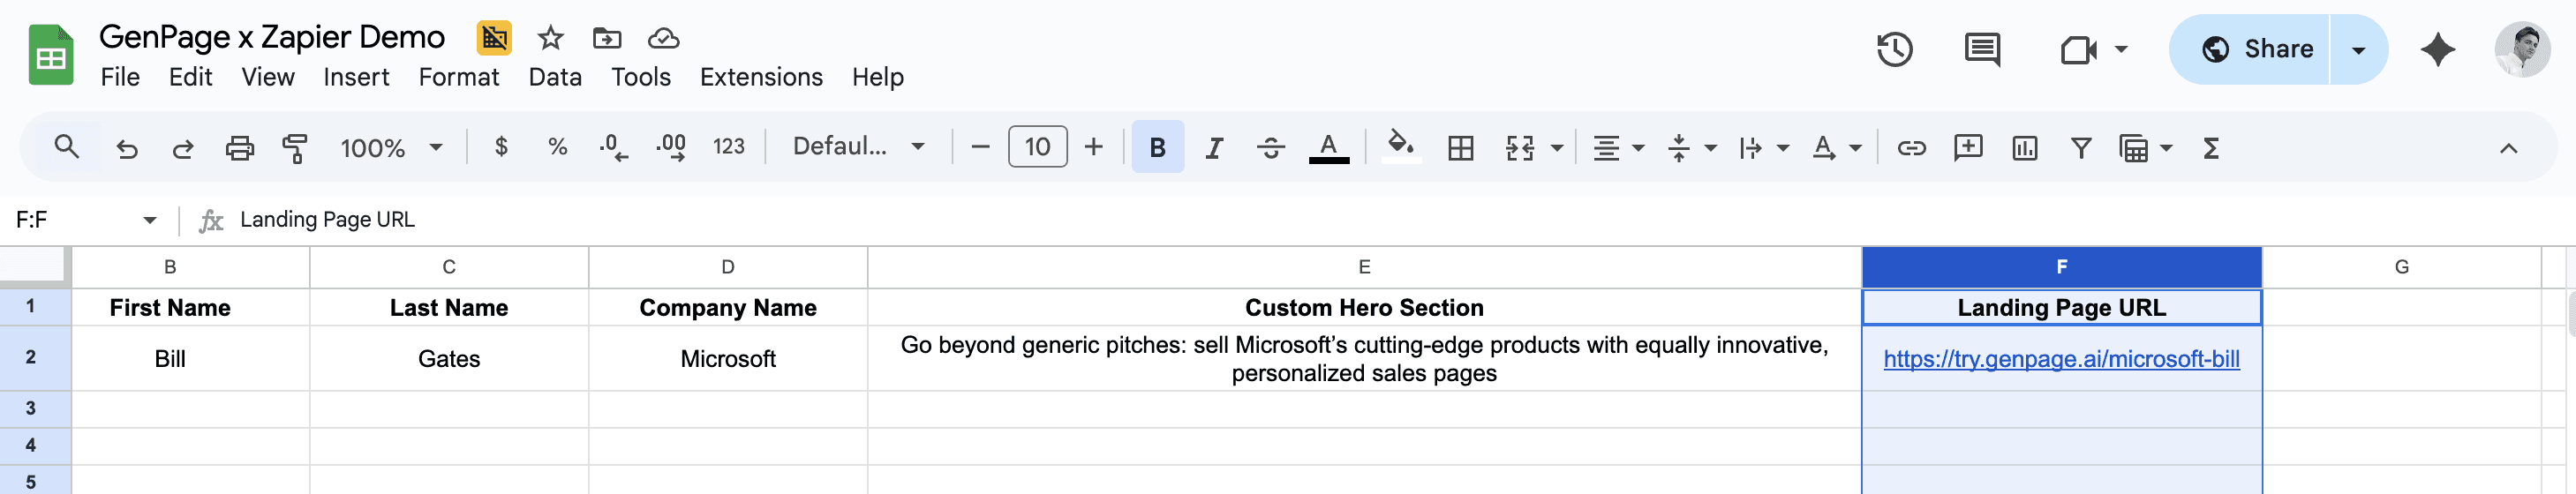2576x494 pixels.
Task: Click the create filter funnel icon
Action: 2081,148
